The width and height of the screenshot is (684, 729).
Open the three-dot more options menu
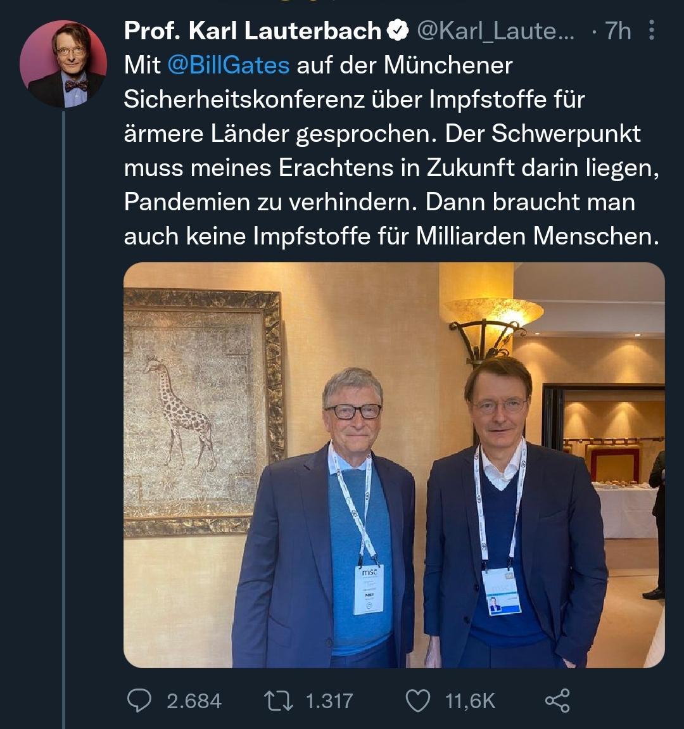point(653,31)
